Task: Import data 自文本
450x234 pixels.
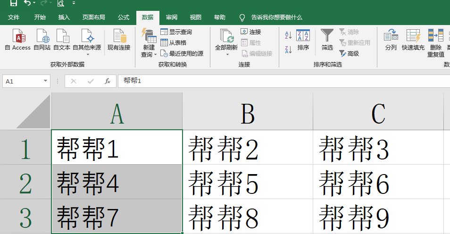Action: (x=62, y=40)
